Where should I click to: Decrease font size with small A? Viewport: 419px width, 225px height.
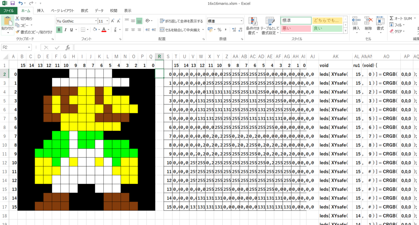click(x=119, y=21)
